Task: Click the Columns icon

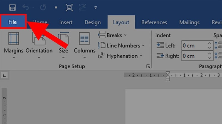Action: click(x=84, y=39)
